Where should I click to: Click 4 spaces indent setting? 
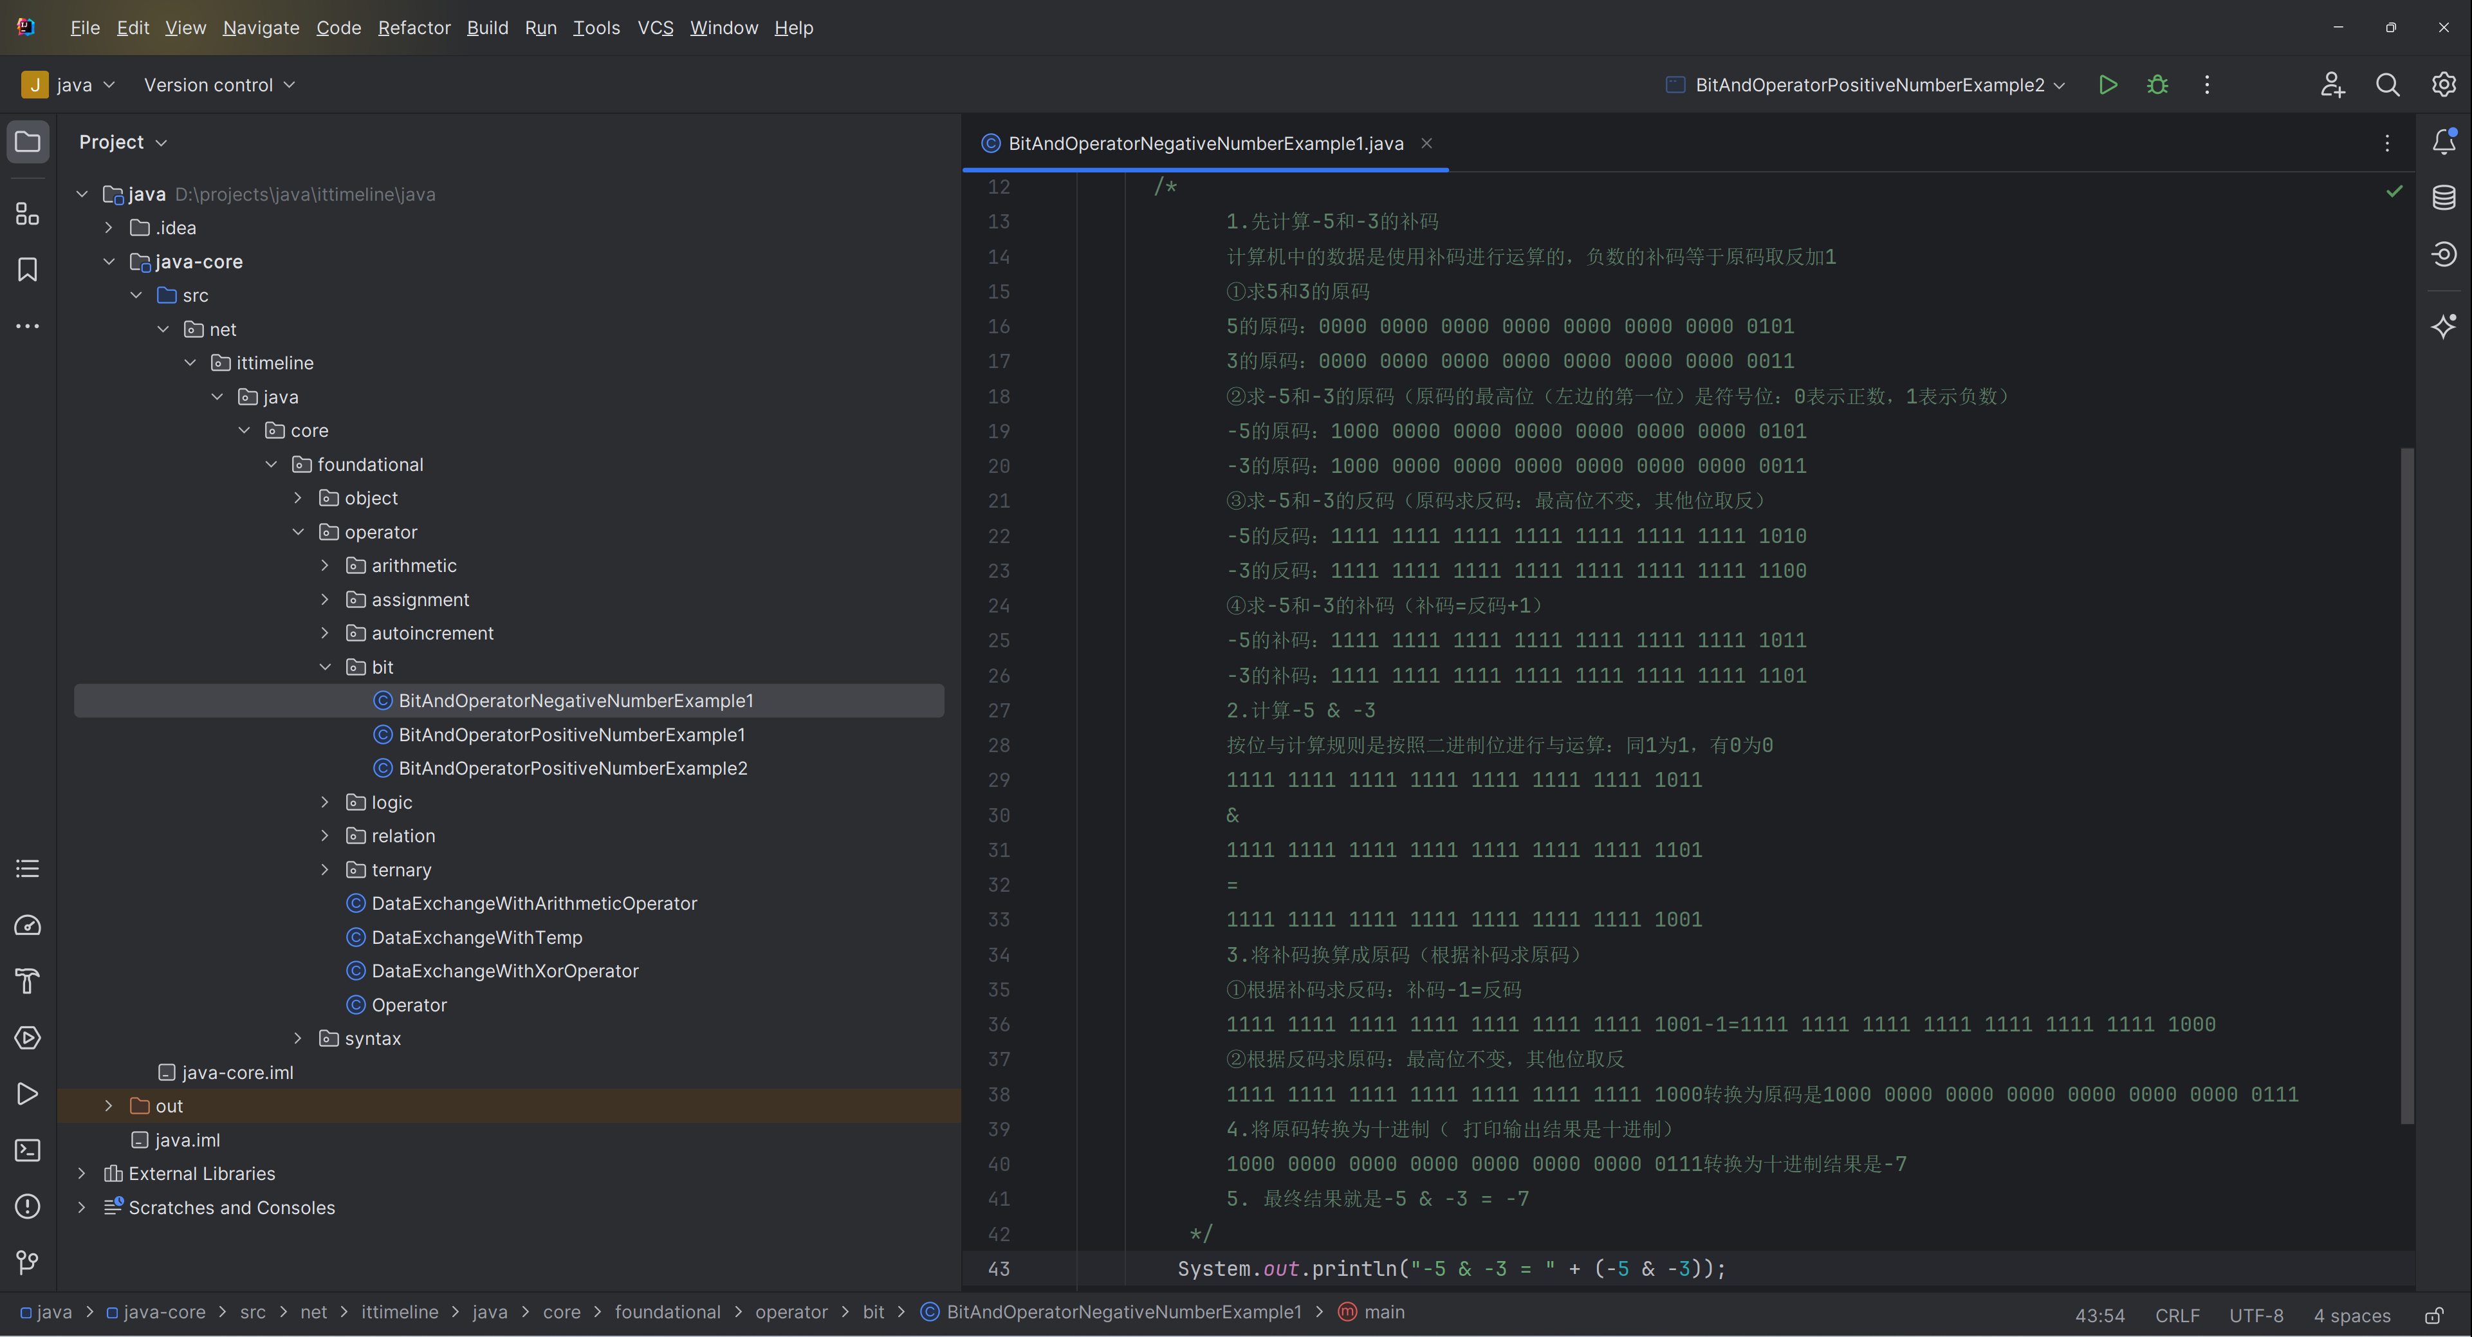[x=2352, y=1315]
